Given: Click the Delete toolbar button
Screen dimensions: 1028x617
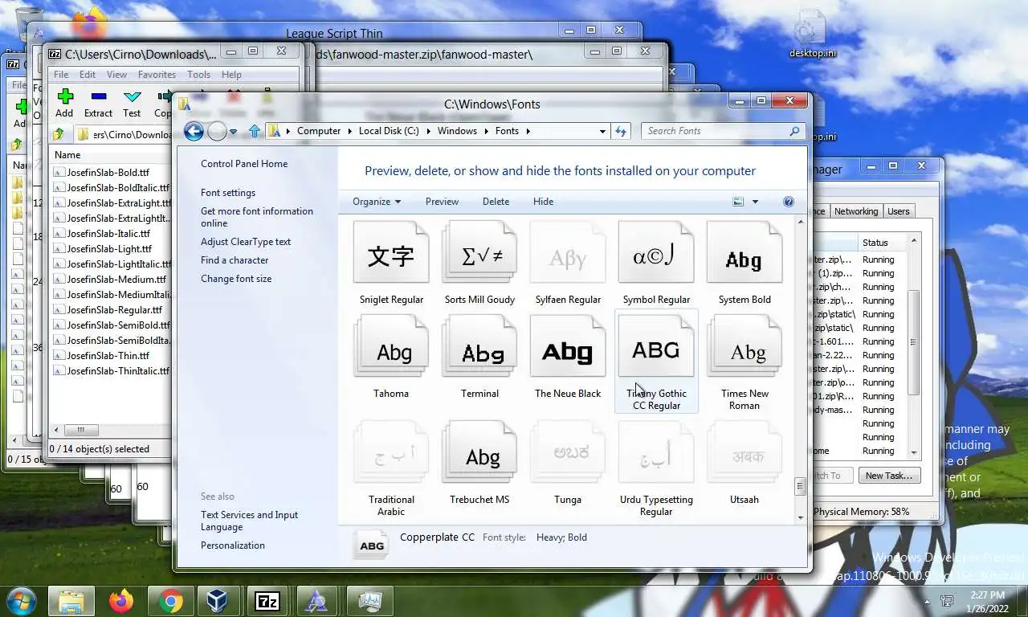Looking at the screenshot, I should (x=496, y=202).
